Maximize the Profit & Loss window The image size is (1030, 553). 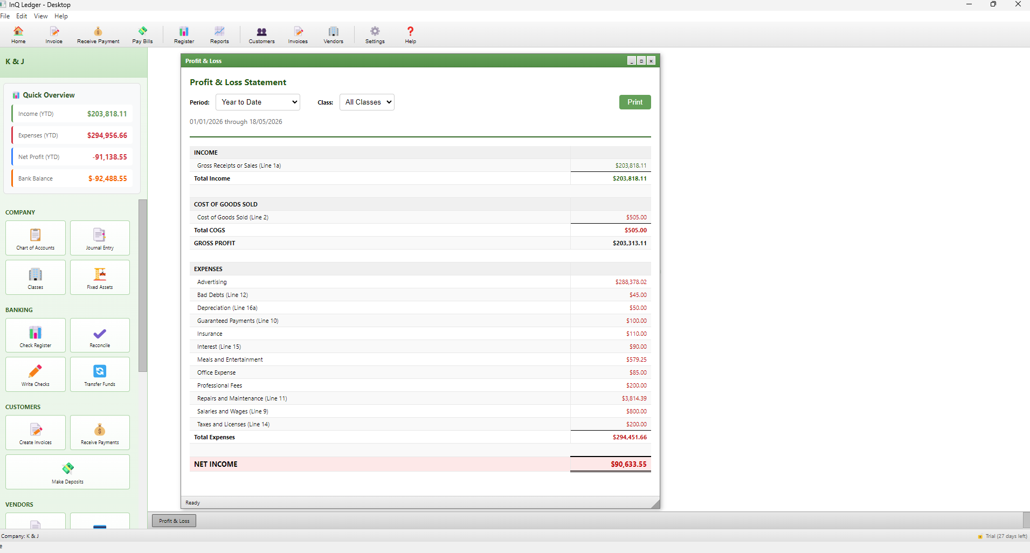coord(641,61)
